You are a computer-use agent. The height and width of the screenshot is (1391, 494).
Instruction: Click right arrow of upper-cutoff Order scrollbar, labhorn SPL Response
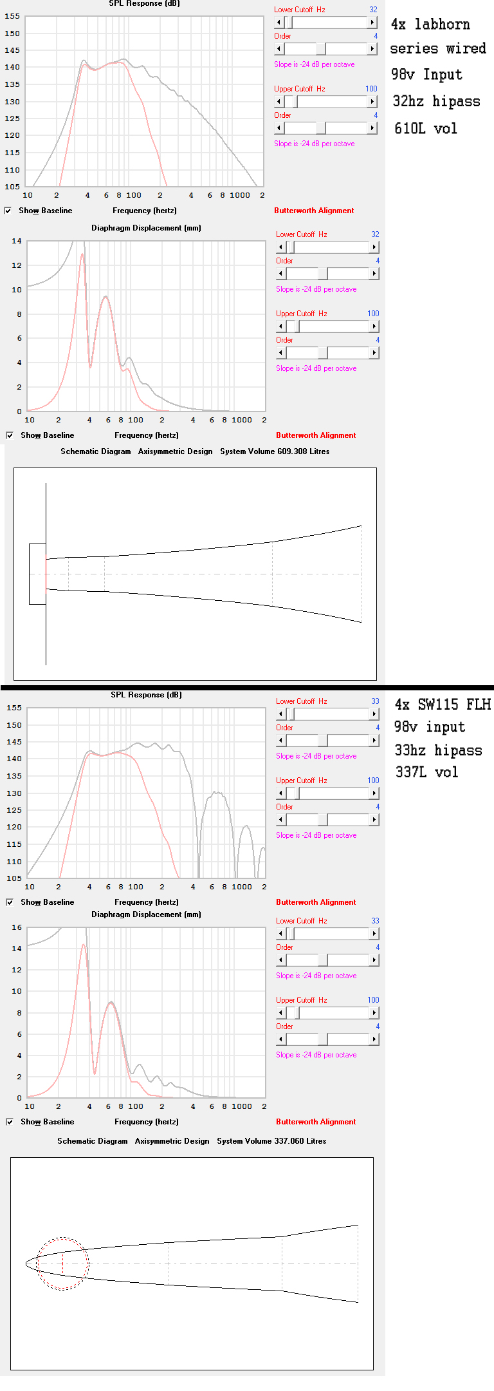tap(372, 128)
